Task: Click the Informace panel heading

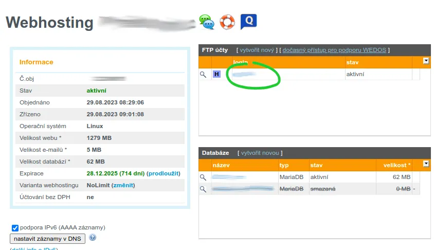Action: pyautogui.click(x=37, y=62)
